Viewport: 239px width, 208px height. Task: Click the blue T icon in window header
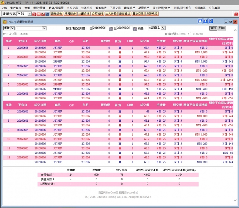[205, 21]
